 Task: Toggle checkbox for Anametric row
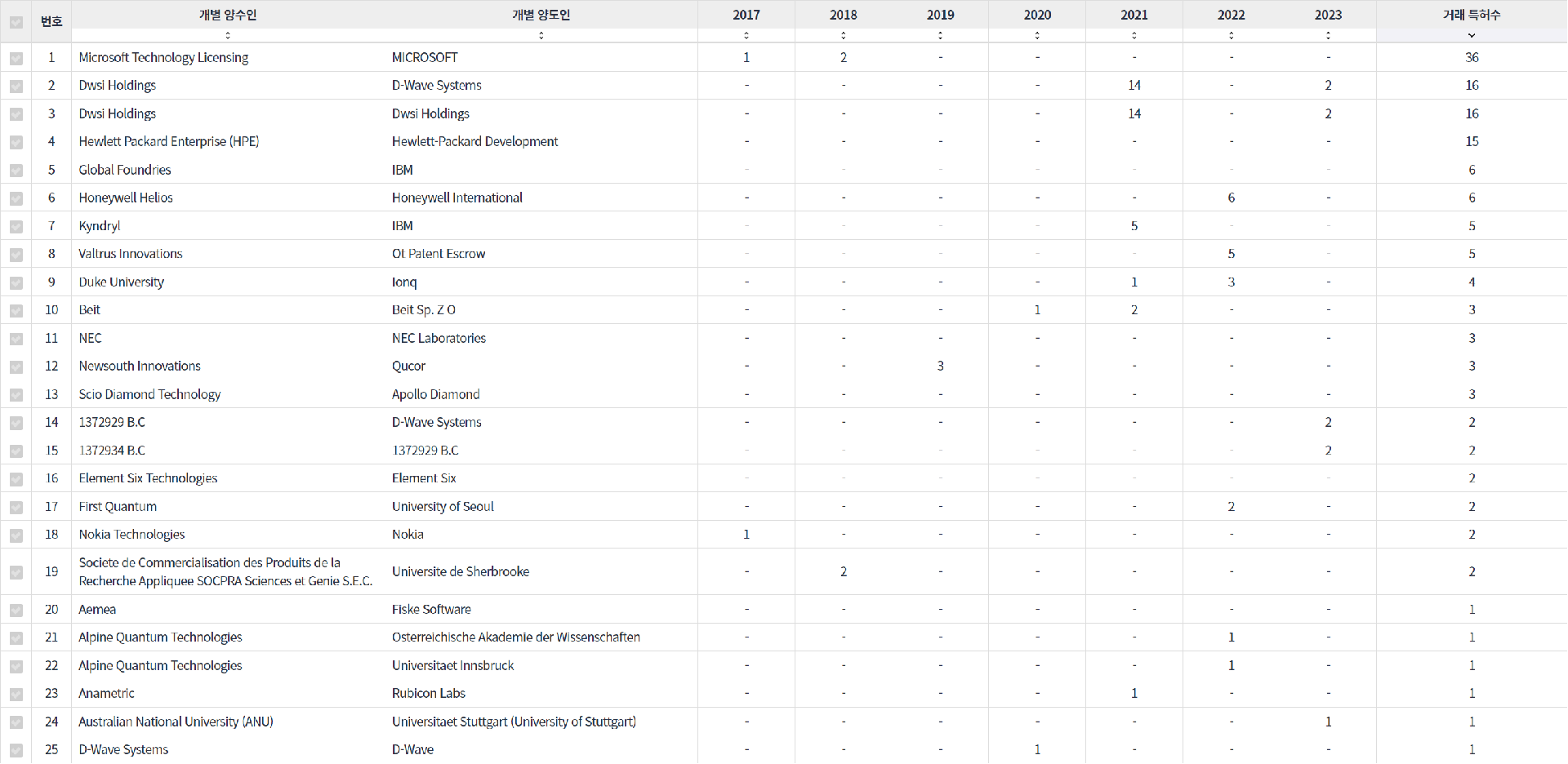tap(16, 695)
